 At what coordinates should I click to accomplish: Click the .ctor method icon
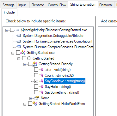coord(41,70)
